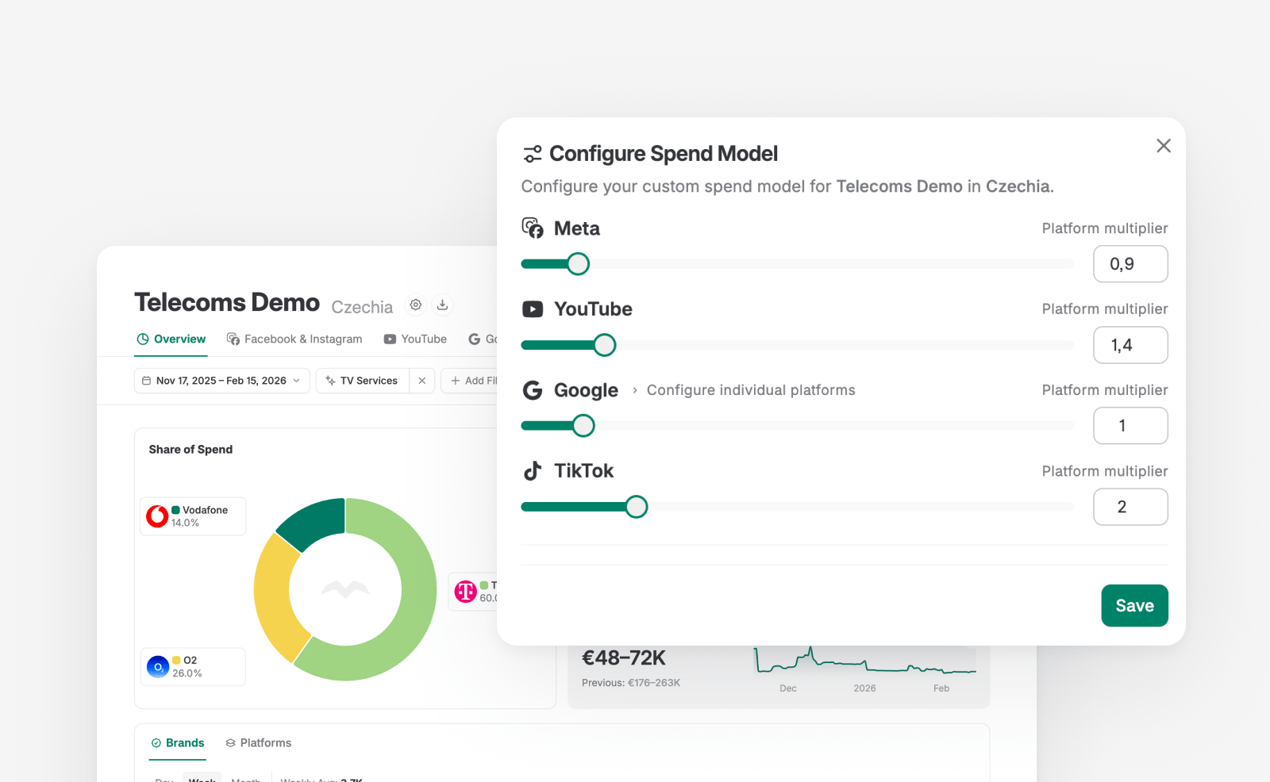The width and height of the screenshot is (1270, 782).
Task: Click the O2 logo icon
Action: (158, 667)
